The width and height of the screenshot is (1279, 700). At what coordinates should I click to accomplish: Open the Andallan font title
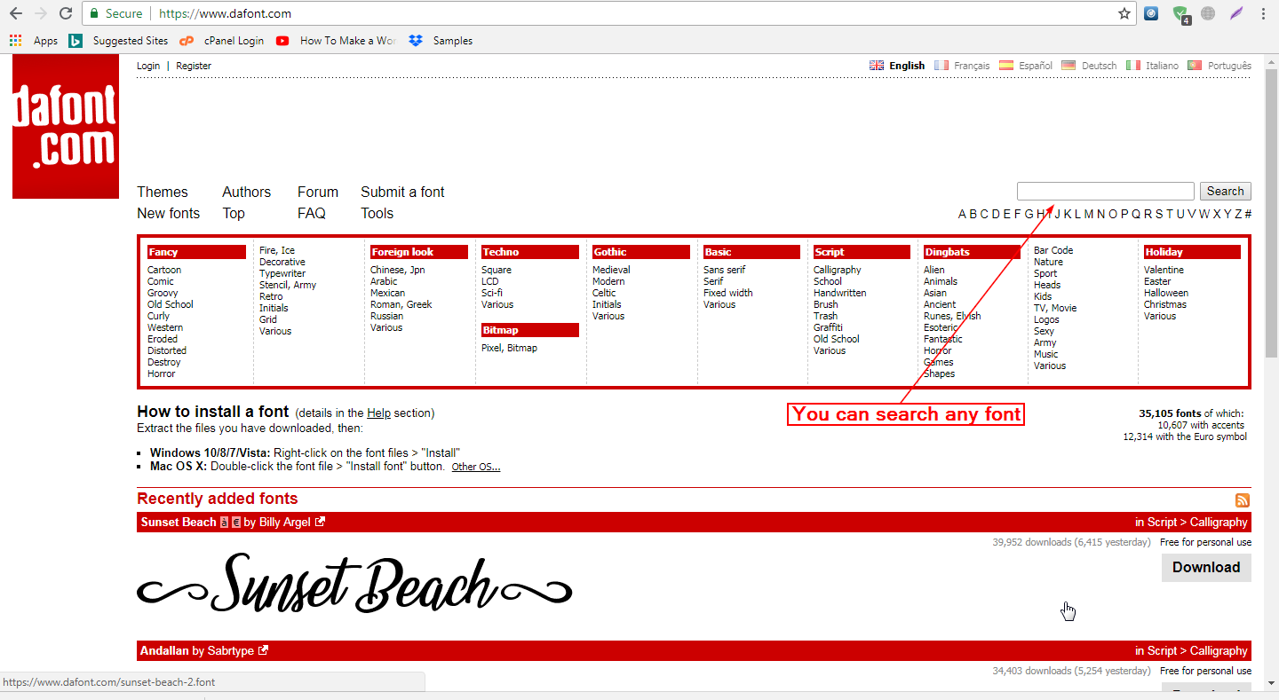point(164,650)
